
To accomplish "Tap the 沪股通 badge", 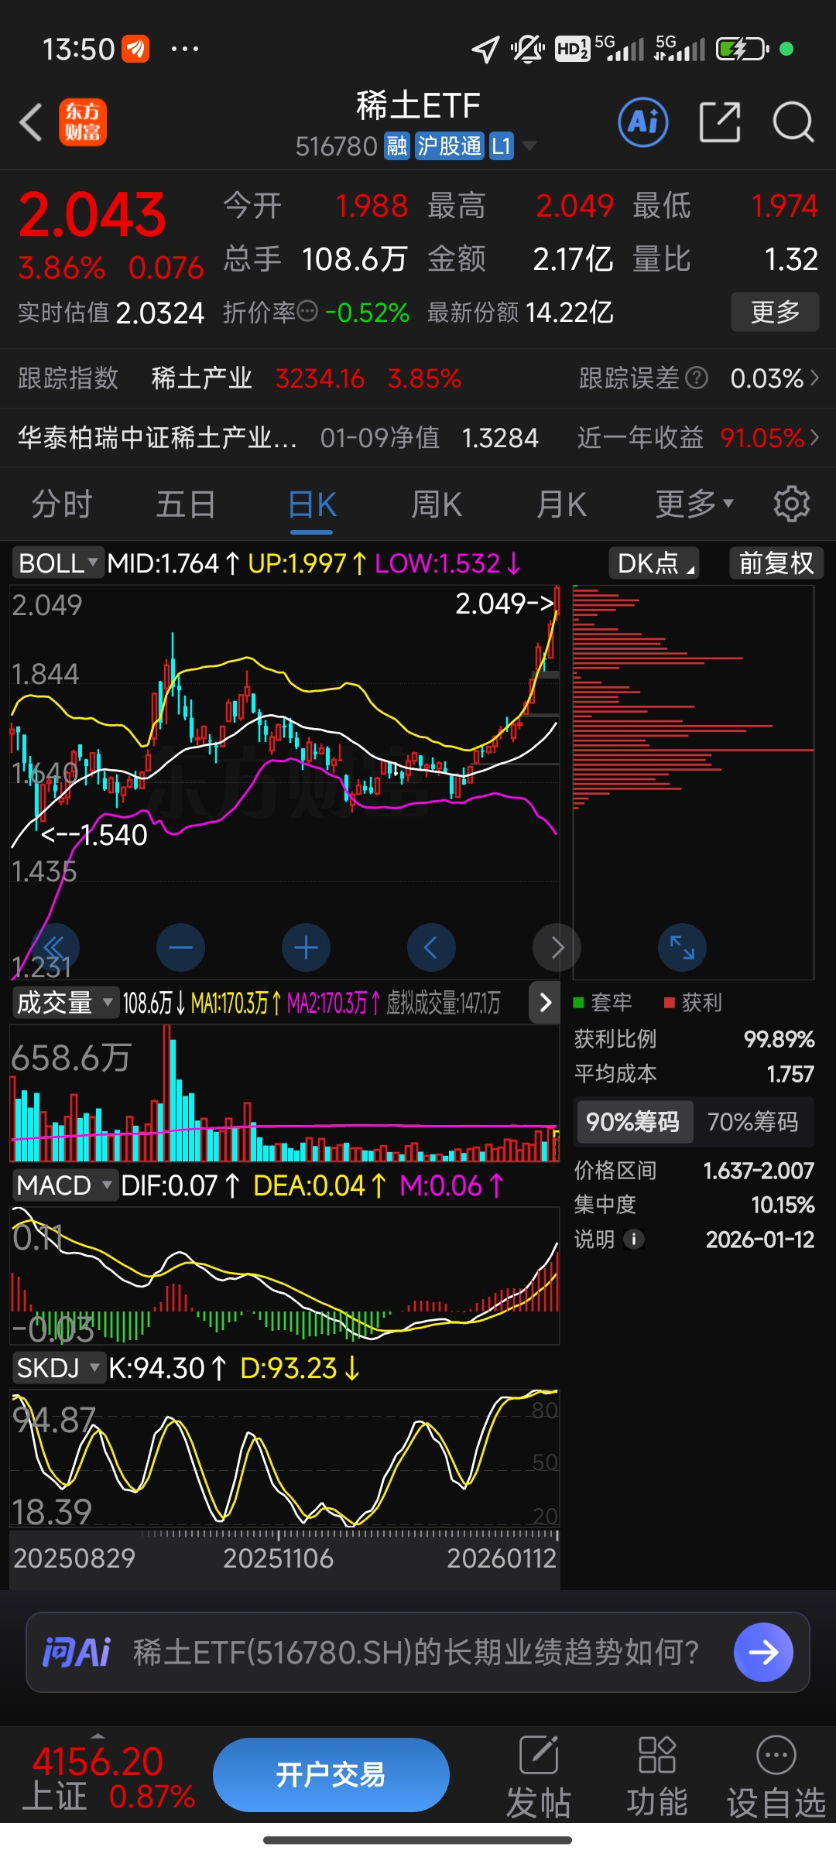I will coord(449,145).
